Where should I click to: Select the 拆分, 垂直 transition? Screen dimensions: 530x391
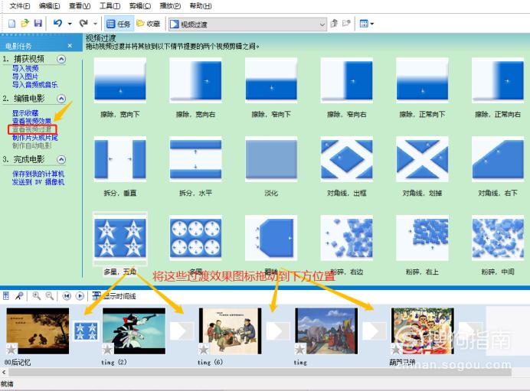click(x=120, y=159)
